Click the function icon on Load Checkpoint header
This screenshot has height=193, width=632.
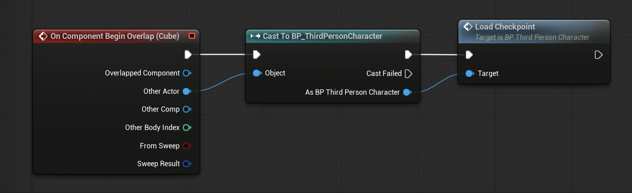[468, 27]
